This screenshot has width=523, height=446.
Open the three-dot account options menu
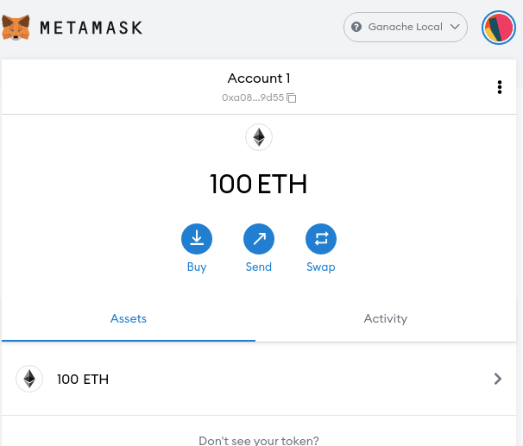(500, 87)
